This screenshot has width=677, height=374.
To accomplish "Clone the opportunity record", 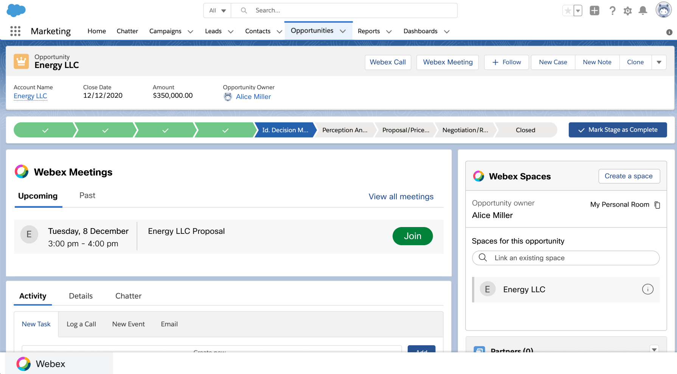I will click(x=635, y=62).
